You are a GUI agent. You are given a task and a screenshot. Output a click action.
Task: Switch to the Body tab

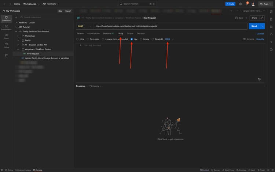coord(121,33)
